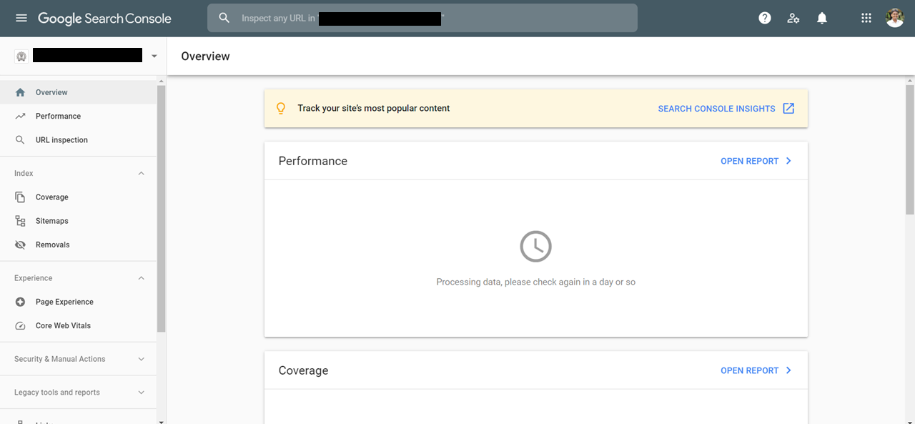The image size is (915, 424).
Task: Collapse the Index section
Action: click(141, 173)
